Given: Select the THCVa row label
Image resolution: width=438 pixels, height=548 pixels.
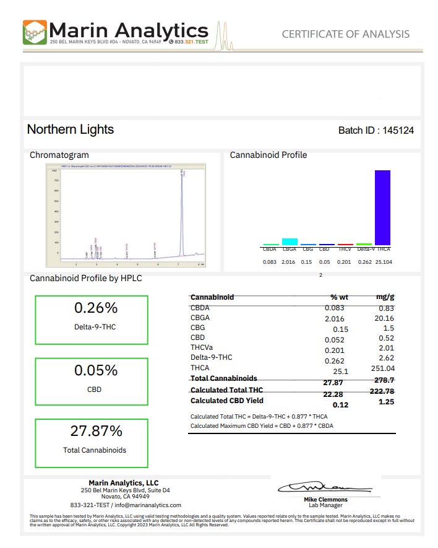Looking at the screenshot, I should pos(202,347).
